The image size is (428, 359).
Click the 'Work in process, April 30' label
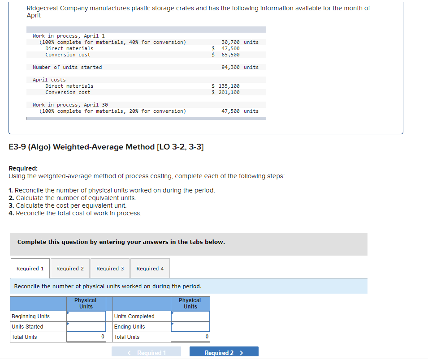pyautogui.click(x=70, y=105)
